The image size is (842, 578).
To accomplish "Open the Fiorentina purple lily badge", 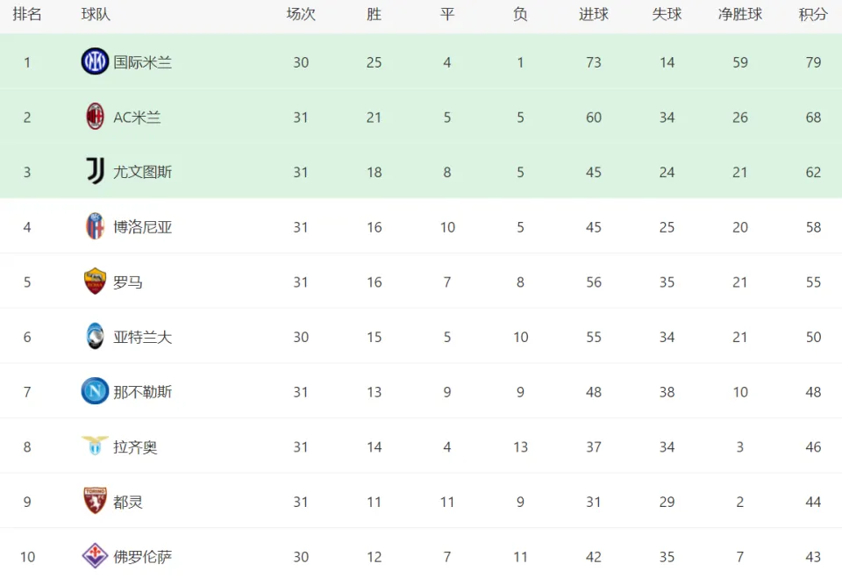I will pos(95,555).
